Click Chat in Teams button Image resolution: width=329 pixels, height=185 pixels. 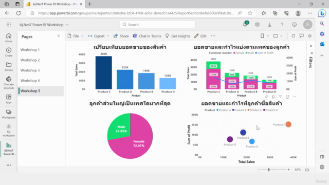click(147, 36)
